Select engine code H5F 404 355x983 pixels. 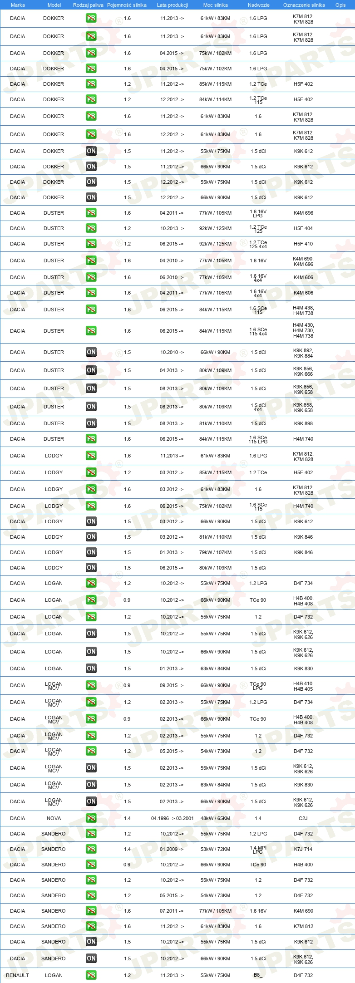pos(303,228)
